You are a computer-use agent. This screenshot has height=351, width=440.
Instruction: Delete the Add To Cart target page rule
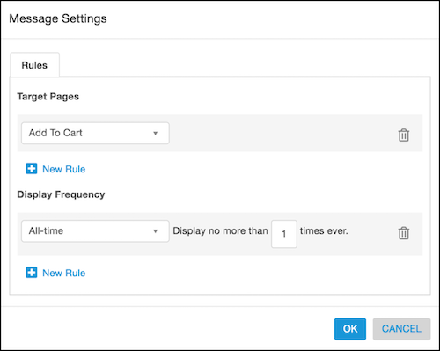pyautogui.click(x=404, y=135)
